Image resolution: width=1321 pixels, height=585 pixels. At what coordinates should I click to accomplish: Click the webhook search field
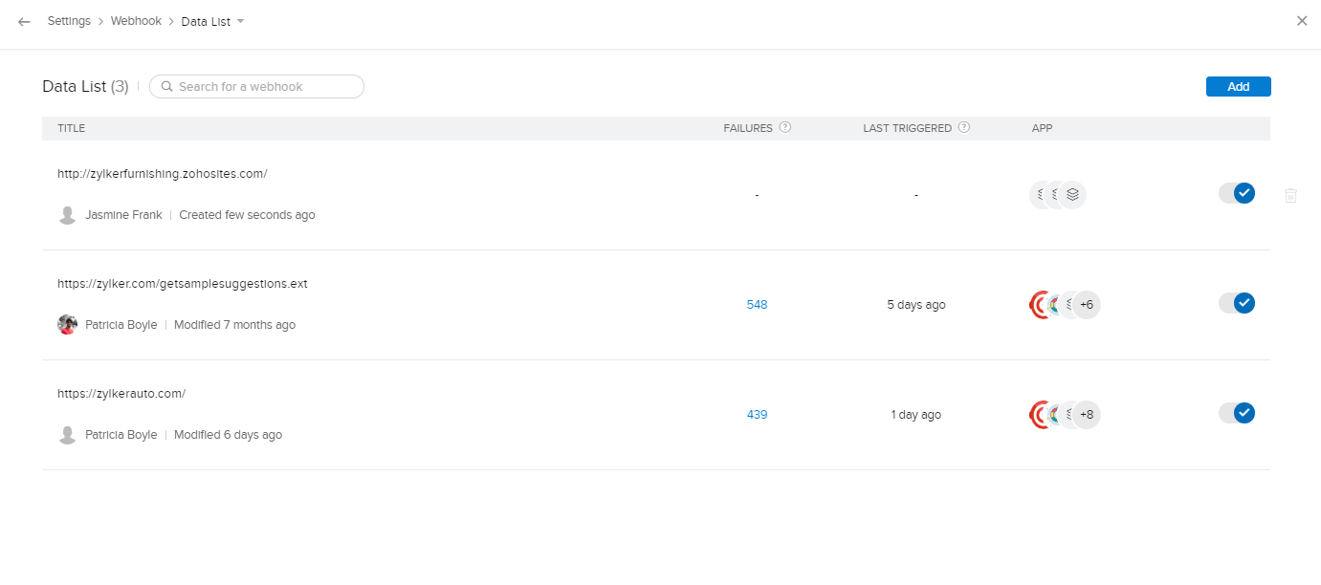258,86
